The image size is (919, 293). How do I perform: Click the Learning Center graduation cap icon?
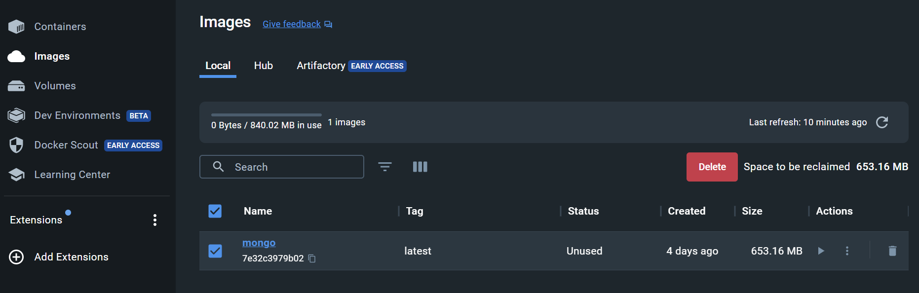(x=16, y=175)
